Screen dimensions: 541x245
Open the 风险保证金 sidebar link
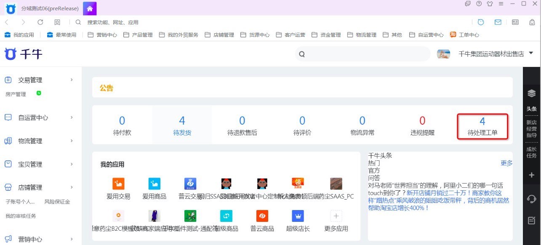pyautogui.click(x=57, y=202)
